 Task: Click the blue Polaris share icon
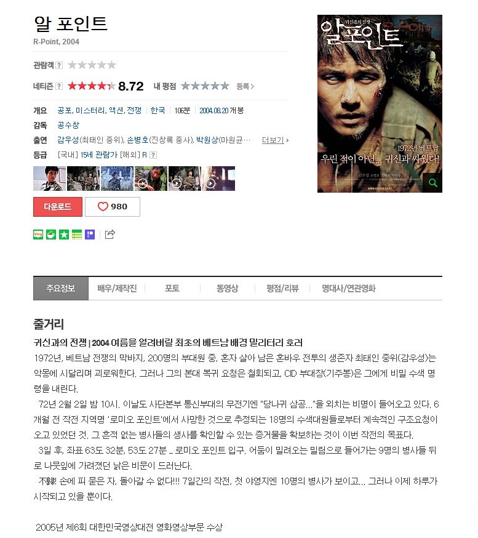coord(90,235)
